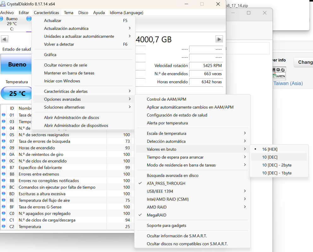Expand Detección automática submenu
The image size is (313, 252).
pyautogui.click(x=192, y=141)
